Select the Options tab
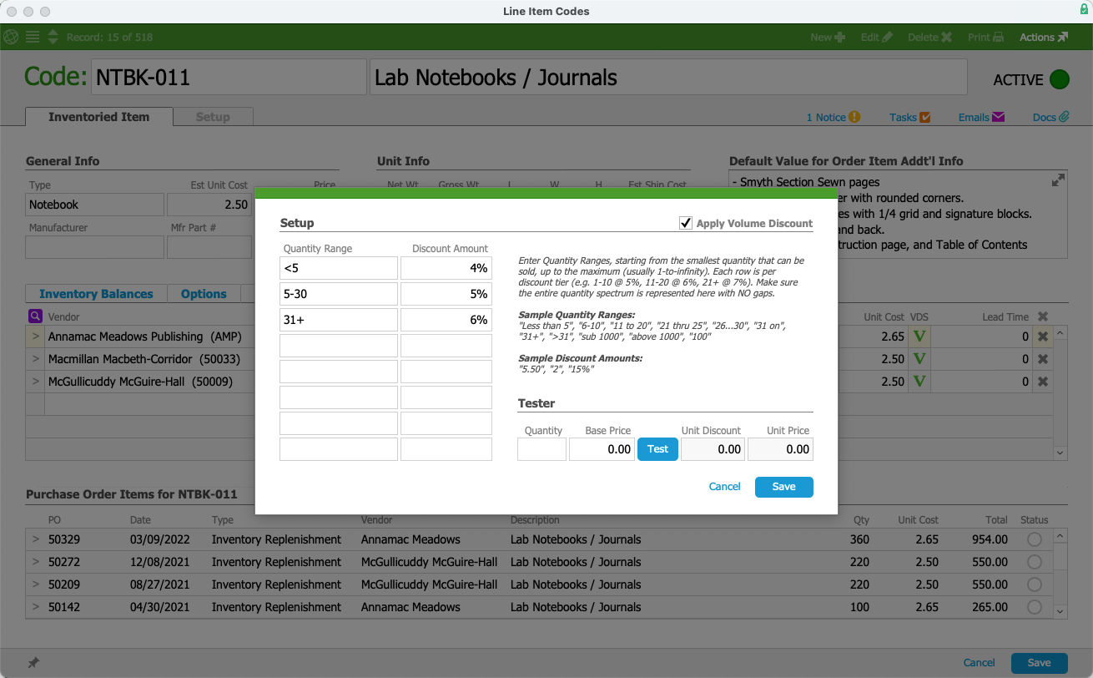 [204, 294]
